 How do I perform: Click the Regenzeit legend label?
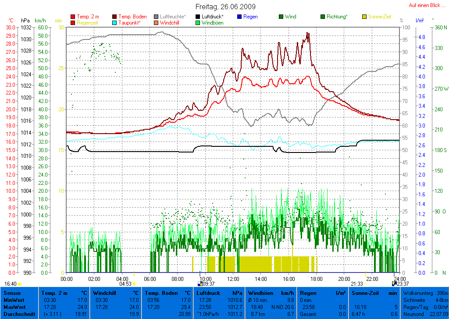tap(88, 23)
